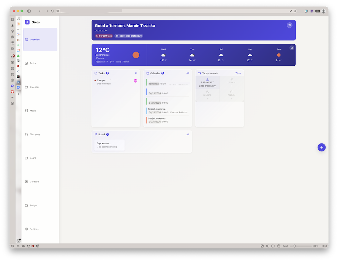Show All in the Calendar card
Screen dimensions: 338x261
(188, 73)
